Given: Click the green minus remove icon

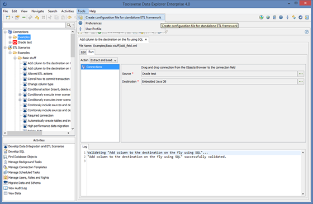Looking at the screenshot, I should [23, 17].
